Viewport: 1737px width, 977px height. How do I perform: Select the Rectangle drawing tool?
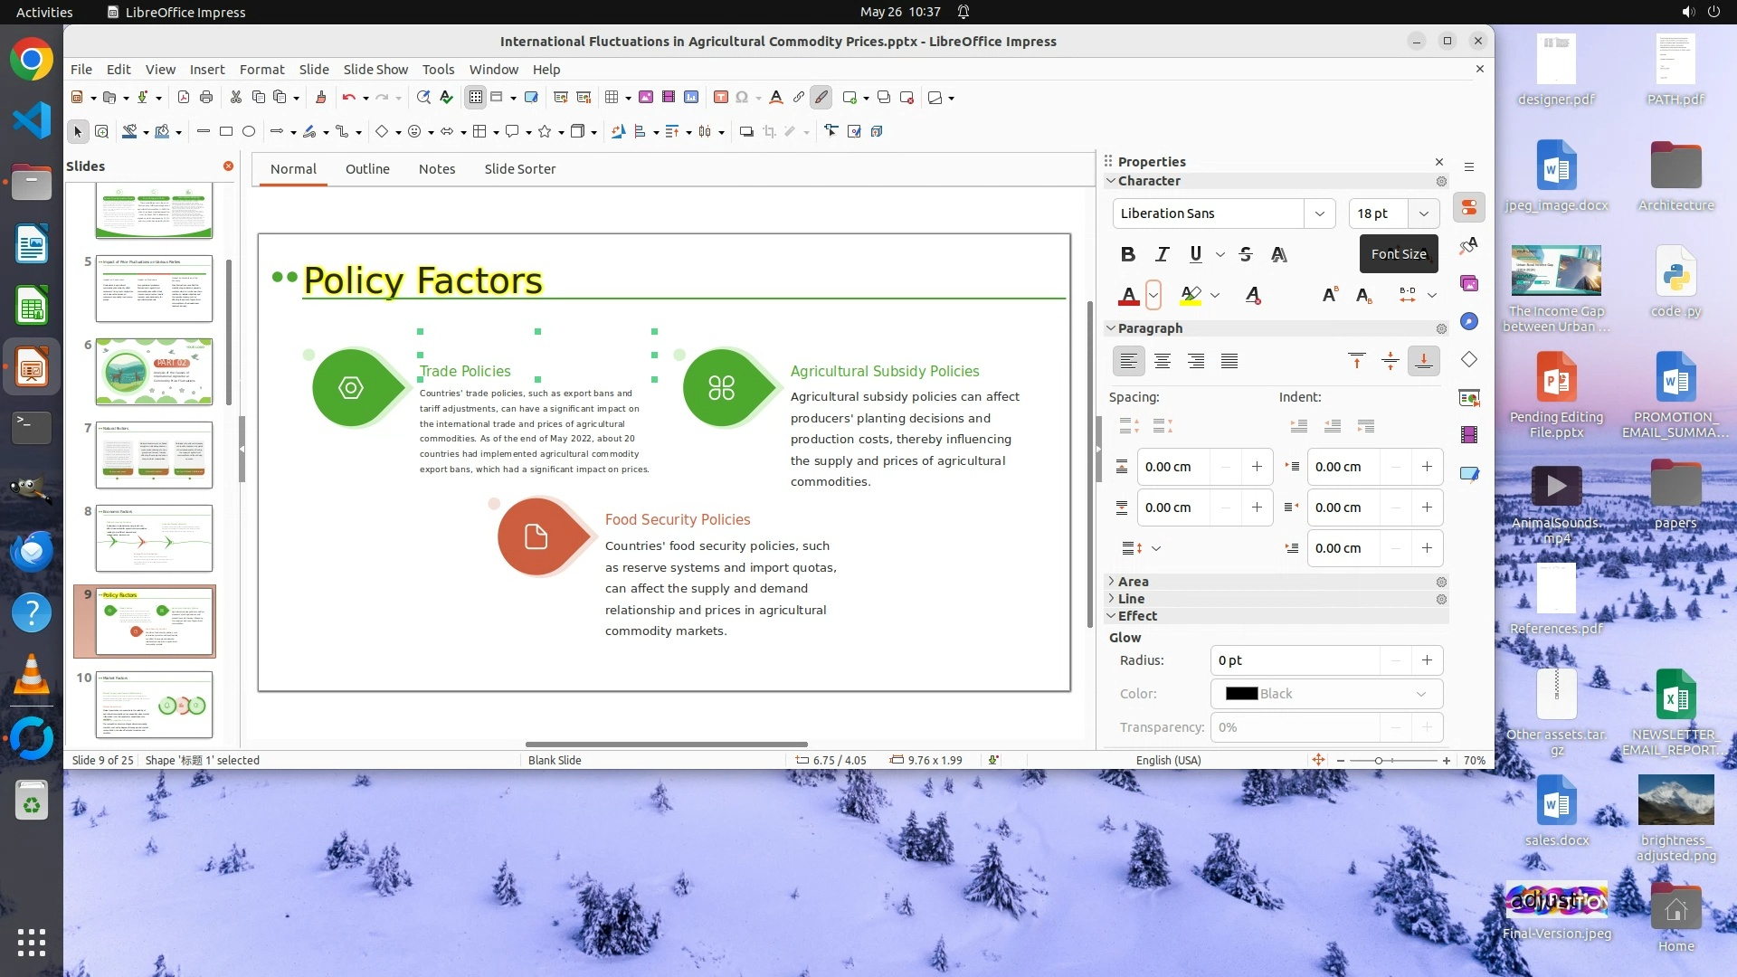pos(226,132)
